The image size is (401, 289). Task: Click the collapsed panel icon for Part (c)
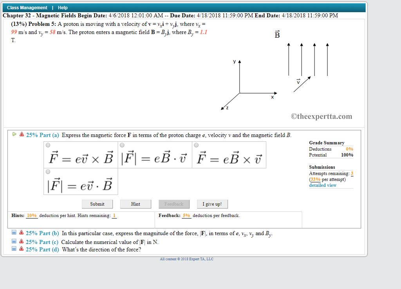coord(14,241)
